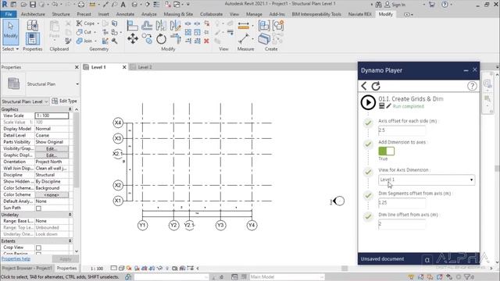Click the Color Scheme <none> button
Screen dimensions: 500x281
click(x=52, y=194)
